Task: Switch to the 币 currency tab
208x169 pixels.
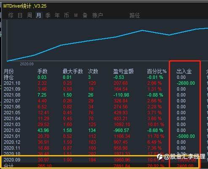Action: click(x=66, y=15)
